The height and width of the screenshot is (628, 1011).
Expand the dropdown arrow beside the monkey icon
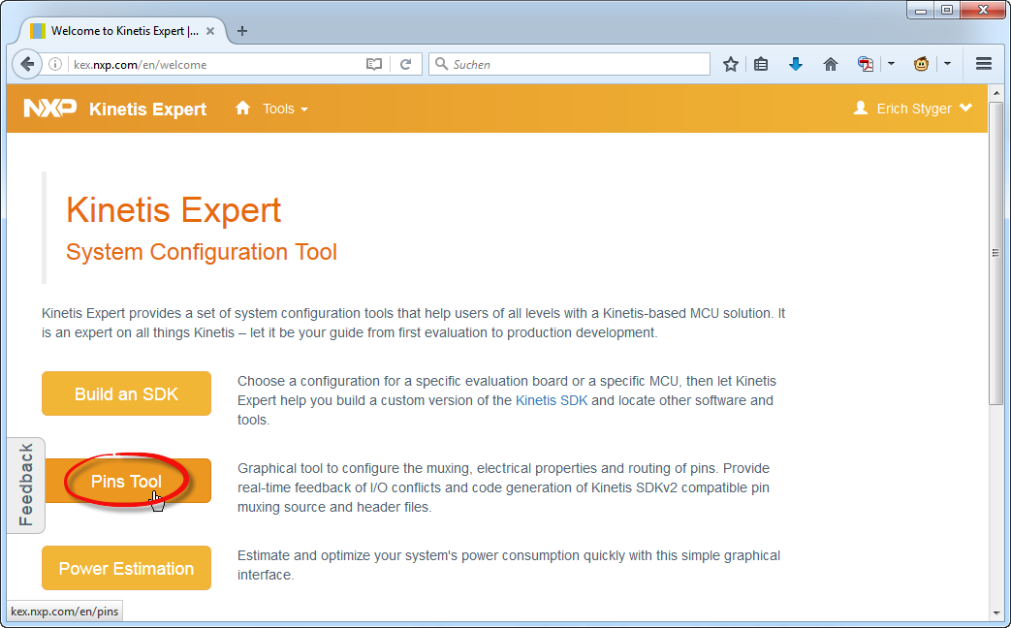[947, 65]
